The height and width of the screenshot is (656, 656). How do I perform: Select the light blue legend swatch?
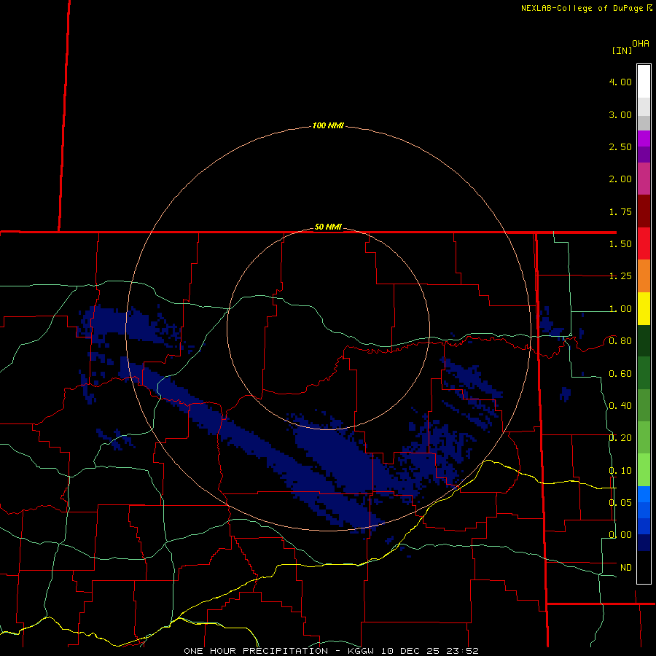[644, 494]
